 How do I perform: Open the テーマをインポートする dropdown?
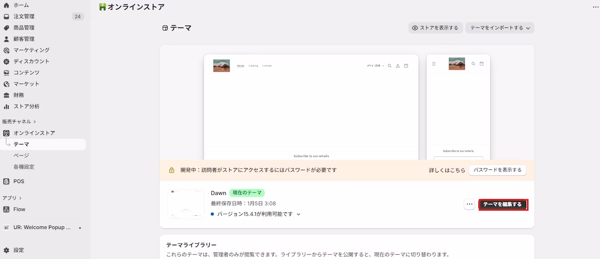click(500, 27)
